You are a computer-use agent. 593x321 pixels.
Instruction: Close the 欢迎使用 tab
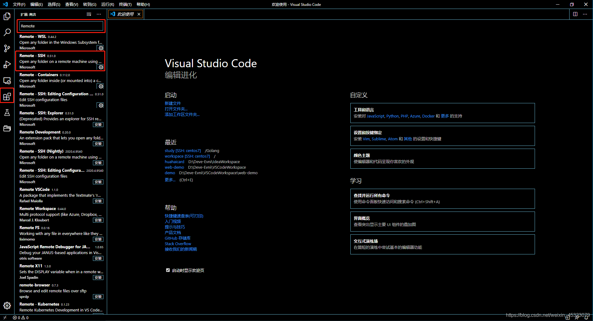(139, 14)
